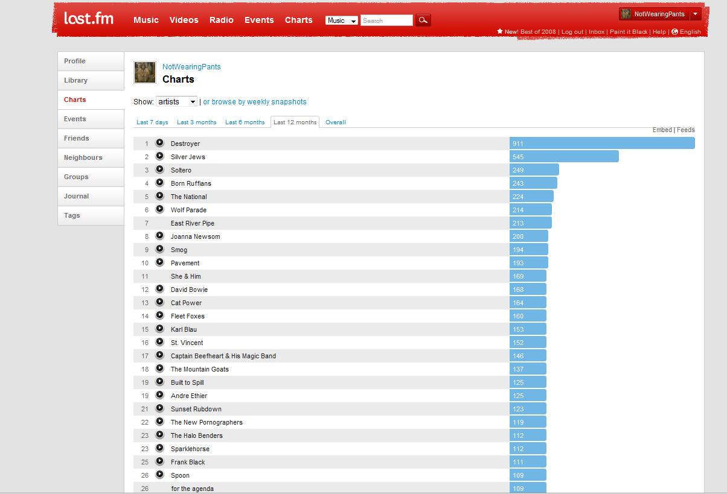Play the Smog track preview

159,249
